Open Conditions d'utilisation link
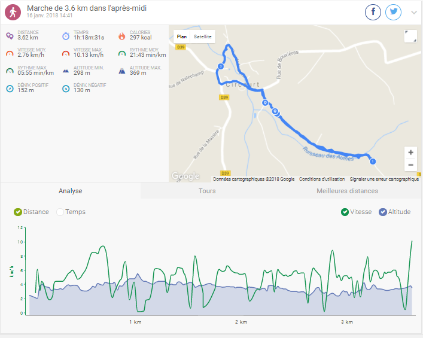Image resolution: width=423 pixels, height=338 pixels. click(x=322, y=179)
